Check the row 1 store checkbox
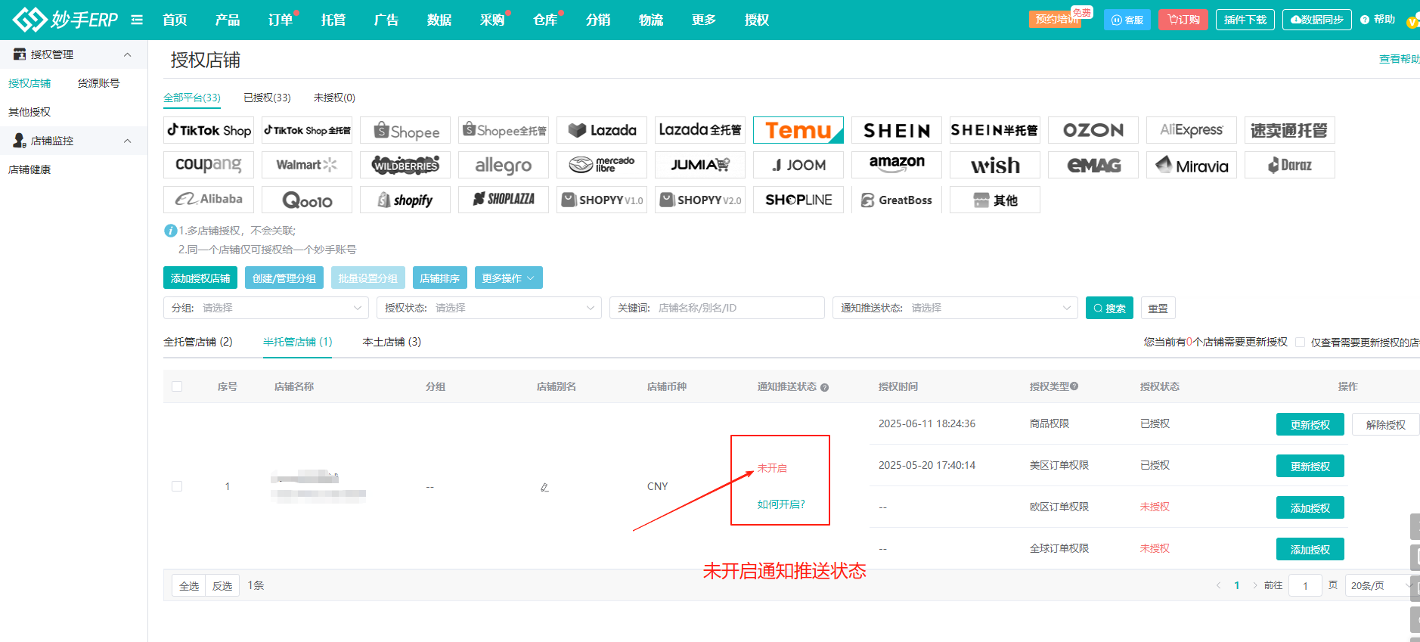The image size is (1420, 642). tap(177, 486)
